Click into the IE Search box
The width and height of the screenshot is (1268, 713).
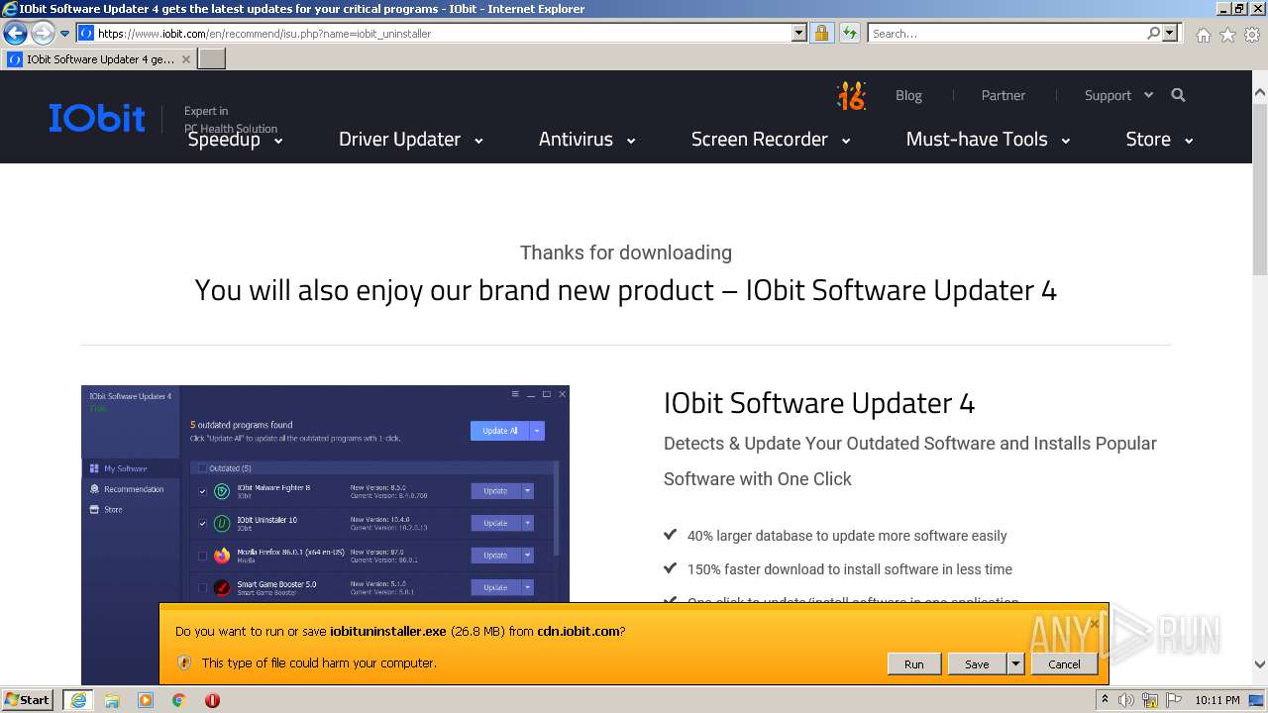1005,33
